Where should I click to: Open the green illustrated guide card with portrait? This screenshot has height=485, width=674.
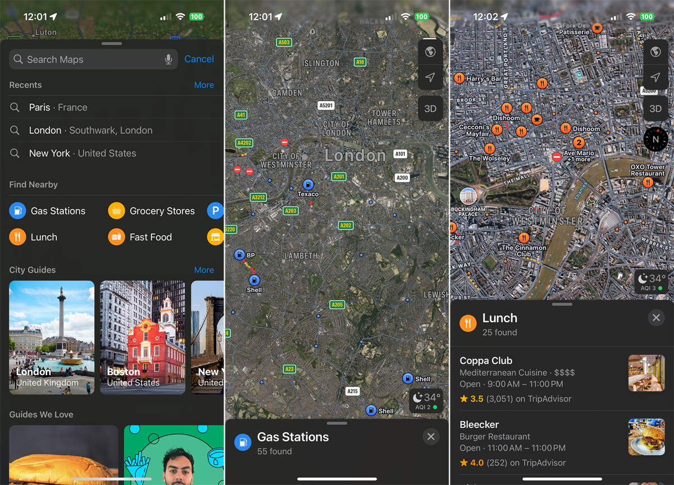pyautogui.click(x=174, y=455)
